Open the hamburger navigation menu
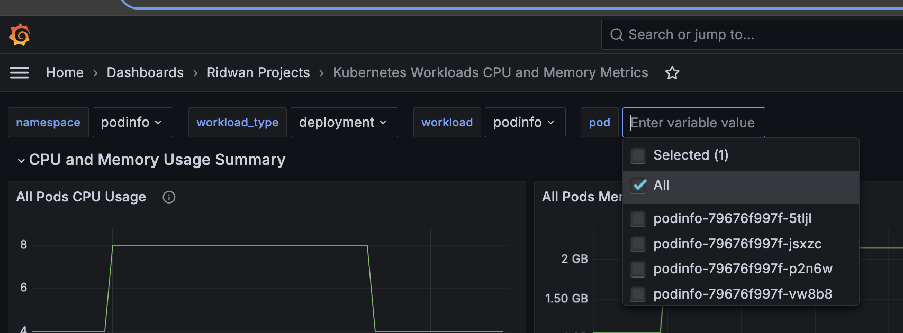This screenshot has width=903, height=333. 20,73
